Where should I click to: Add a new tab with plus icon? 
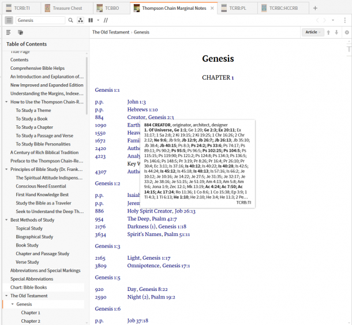click(x=315, y=8)
